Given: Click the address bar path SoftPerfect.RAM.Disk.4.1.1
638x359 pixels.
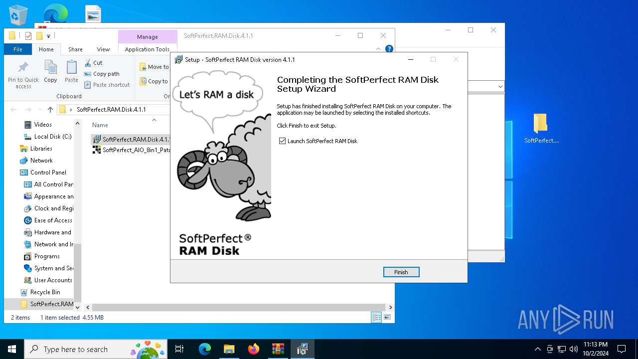Looking at the screenshot, I should point(111,110).
